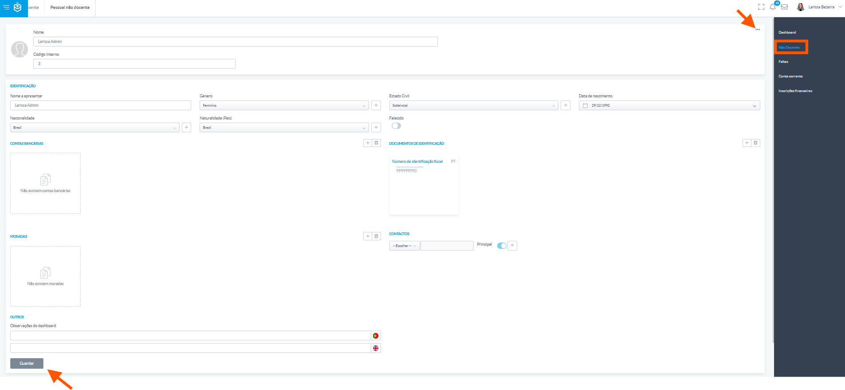Select Não Docente in side menu
Viewport: 845px width, 390px height.
tap(789, 47)
